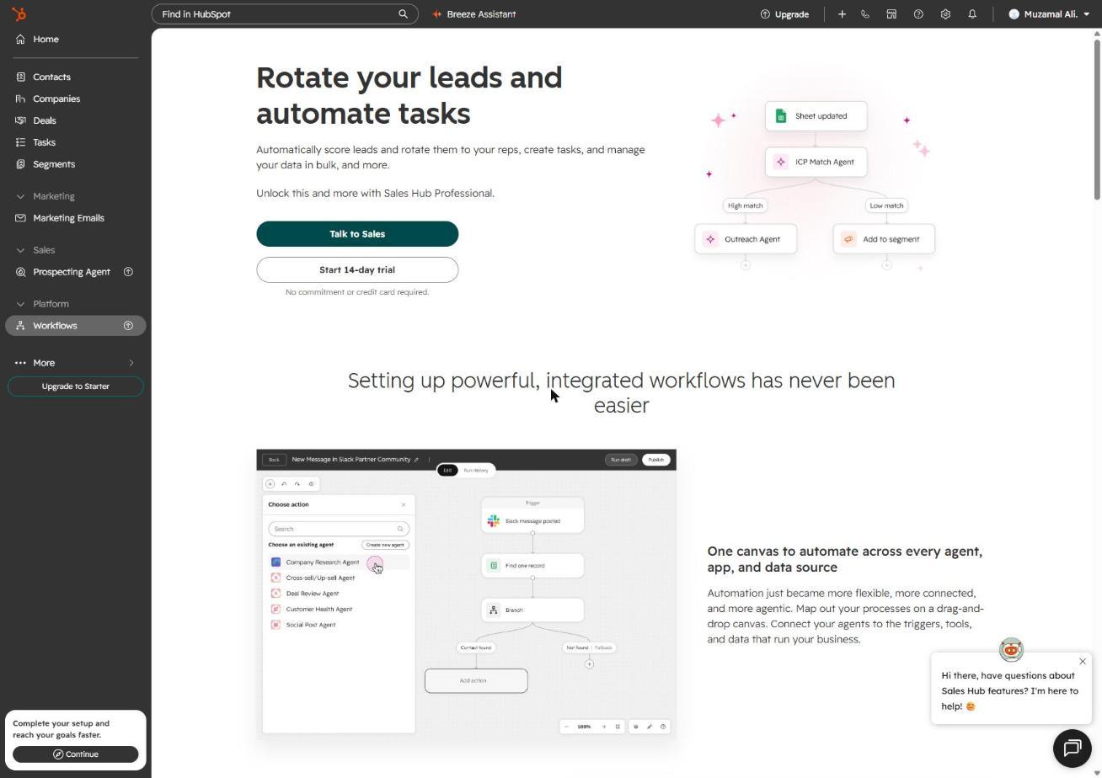Open Breeze Assistant
The height and width of the screenshot is (778, 1102).
(x=473, y=14)
